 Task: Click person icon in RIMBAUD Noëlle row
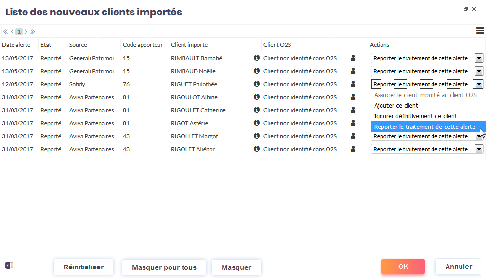coord(353,71)
